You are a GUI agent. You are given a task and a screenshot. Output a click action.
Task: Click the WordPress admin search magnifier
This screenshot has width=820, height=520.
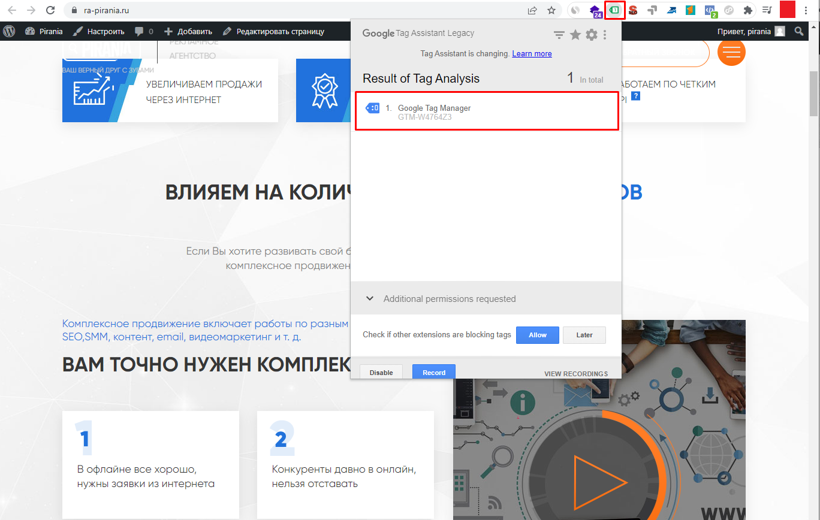coord(798,31)
